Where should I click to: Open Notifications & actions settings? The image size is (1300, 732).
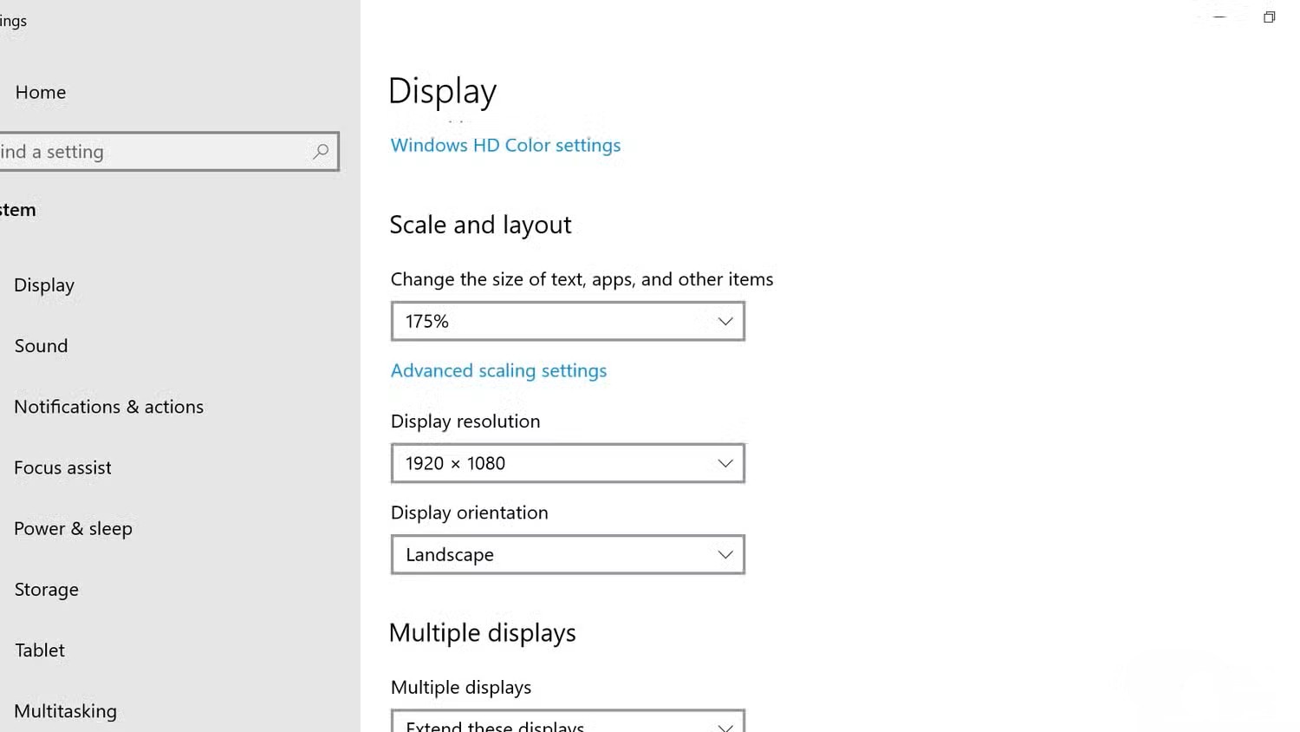coord(108,407)
